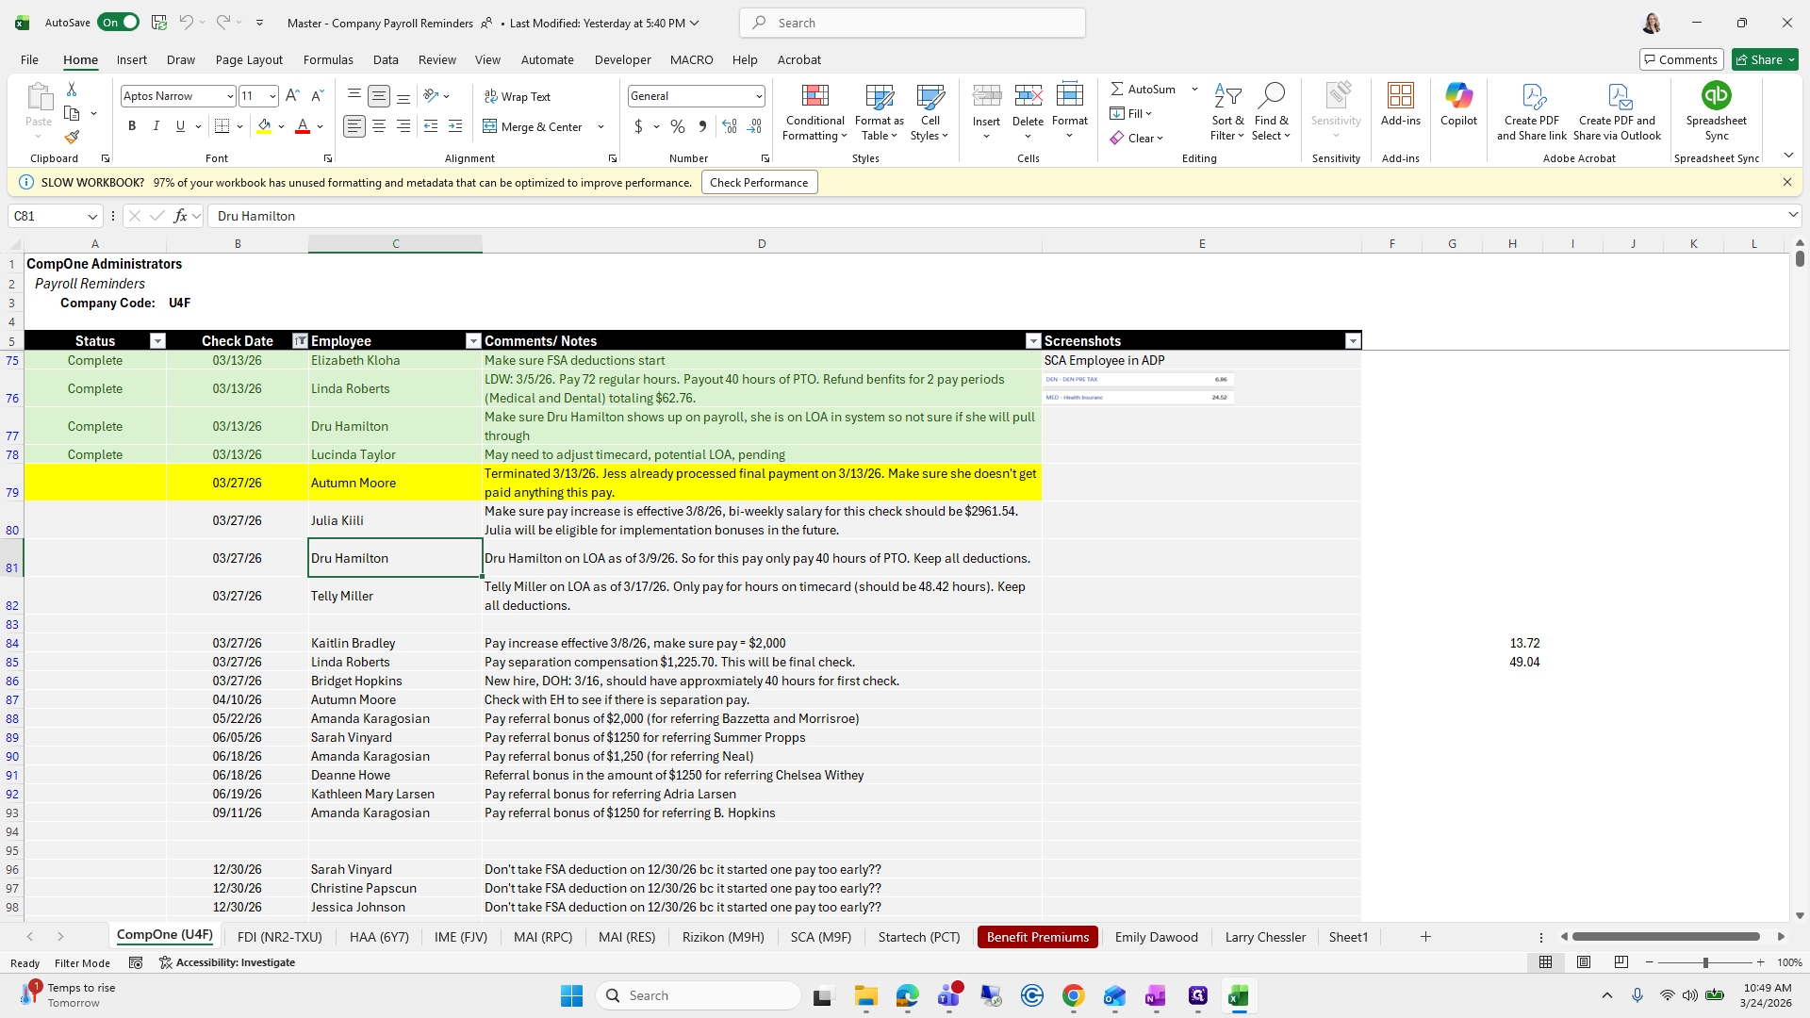Dismiss the slow workbook notification bar
Image resolution: width=1810 pixels, height=1018 pixels.
(1786, 182)
